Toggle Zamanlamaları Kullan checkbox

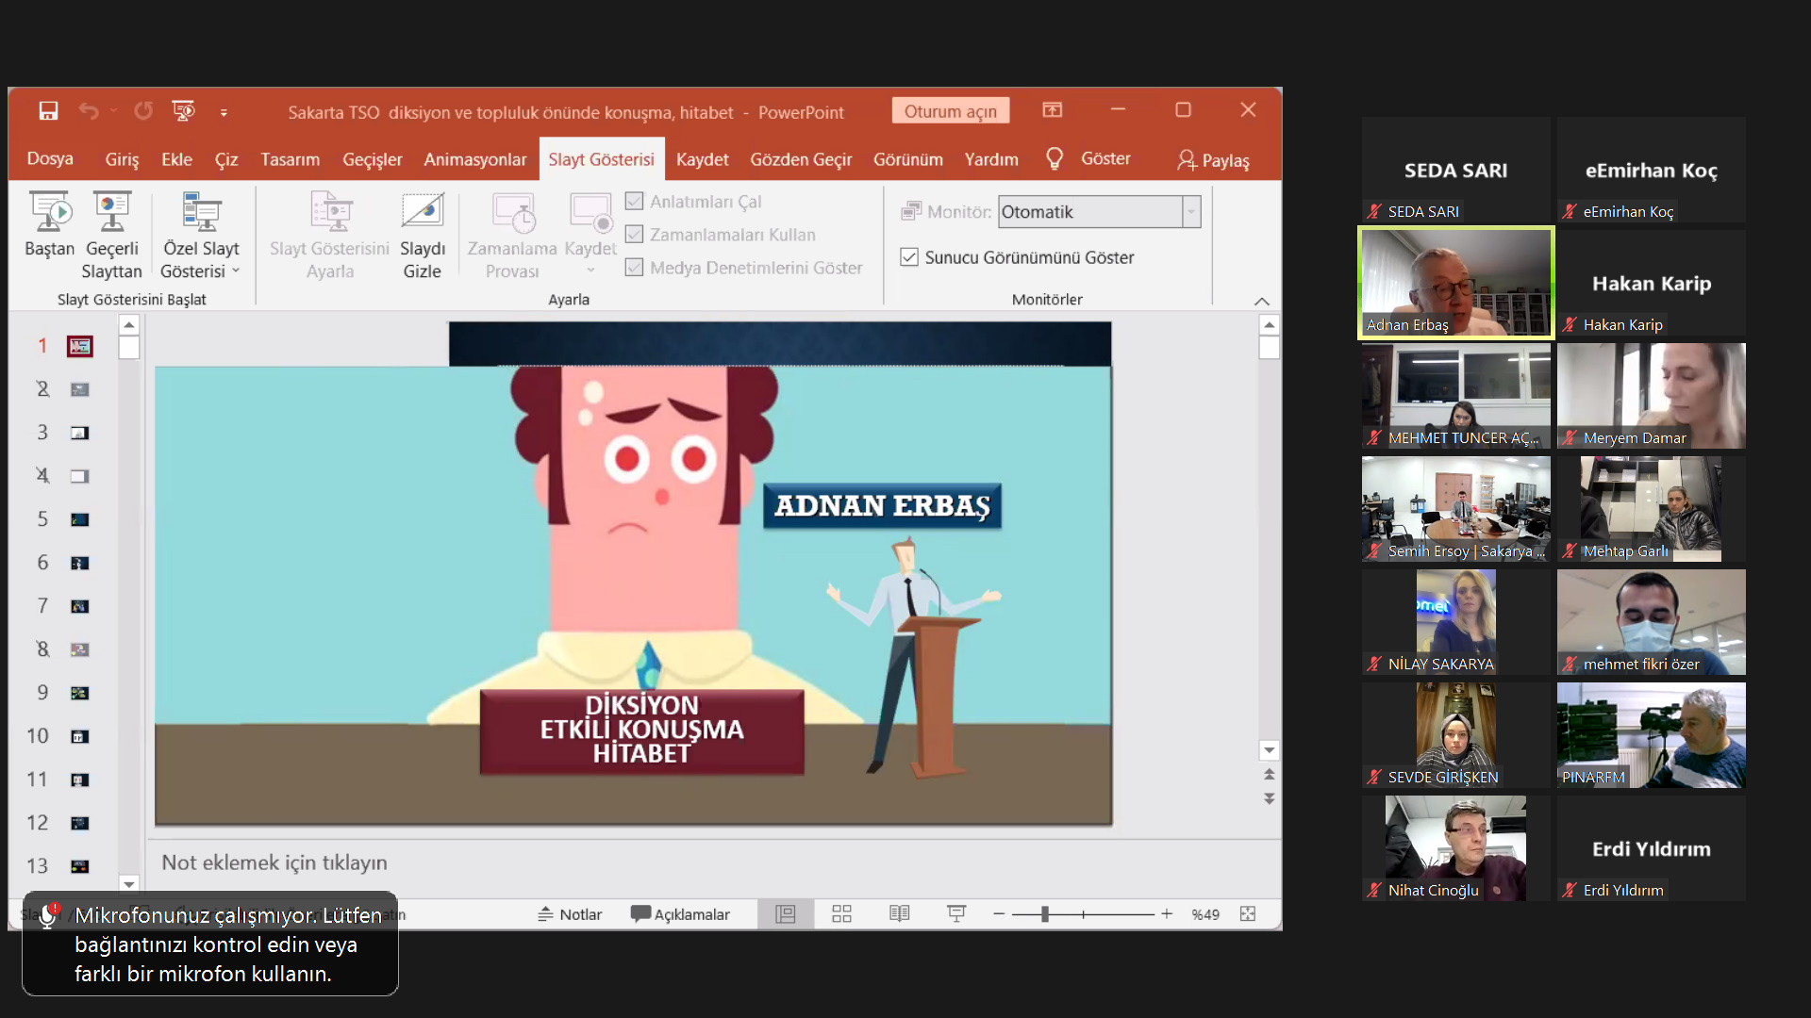(x=634, y=234)
